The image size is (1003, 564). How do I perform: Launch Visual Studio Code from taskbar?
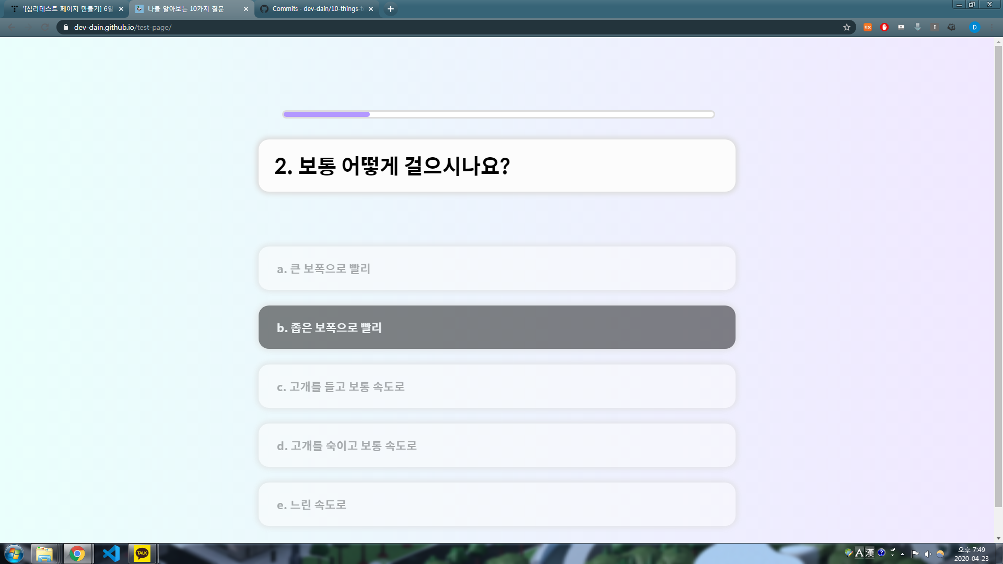tap(111, 554)
